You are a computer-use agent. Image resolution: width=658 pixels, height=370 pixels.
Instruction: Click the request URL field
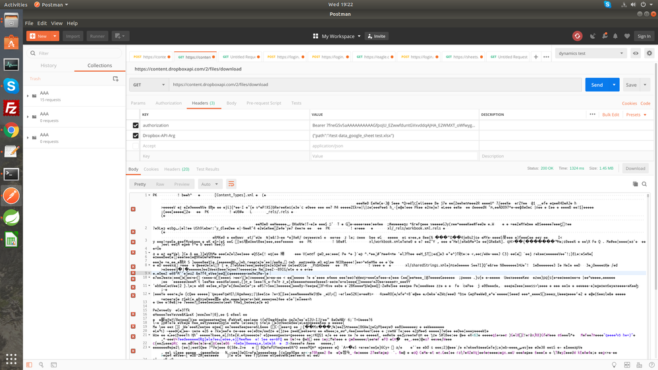[375, 85]
